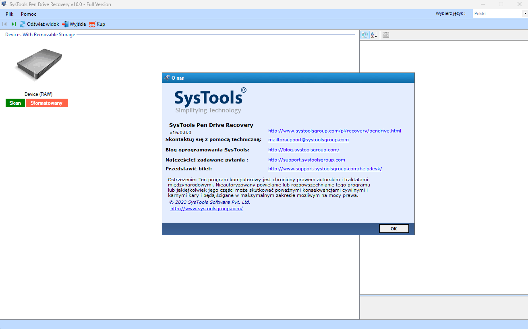The width and height of the screenshot is (528, 329).
Task: Click the O nas dialog title icon
Action: [x=167, y=78]
